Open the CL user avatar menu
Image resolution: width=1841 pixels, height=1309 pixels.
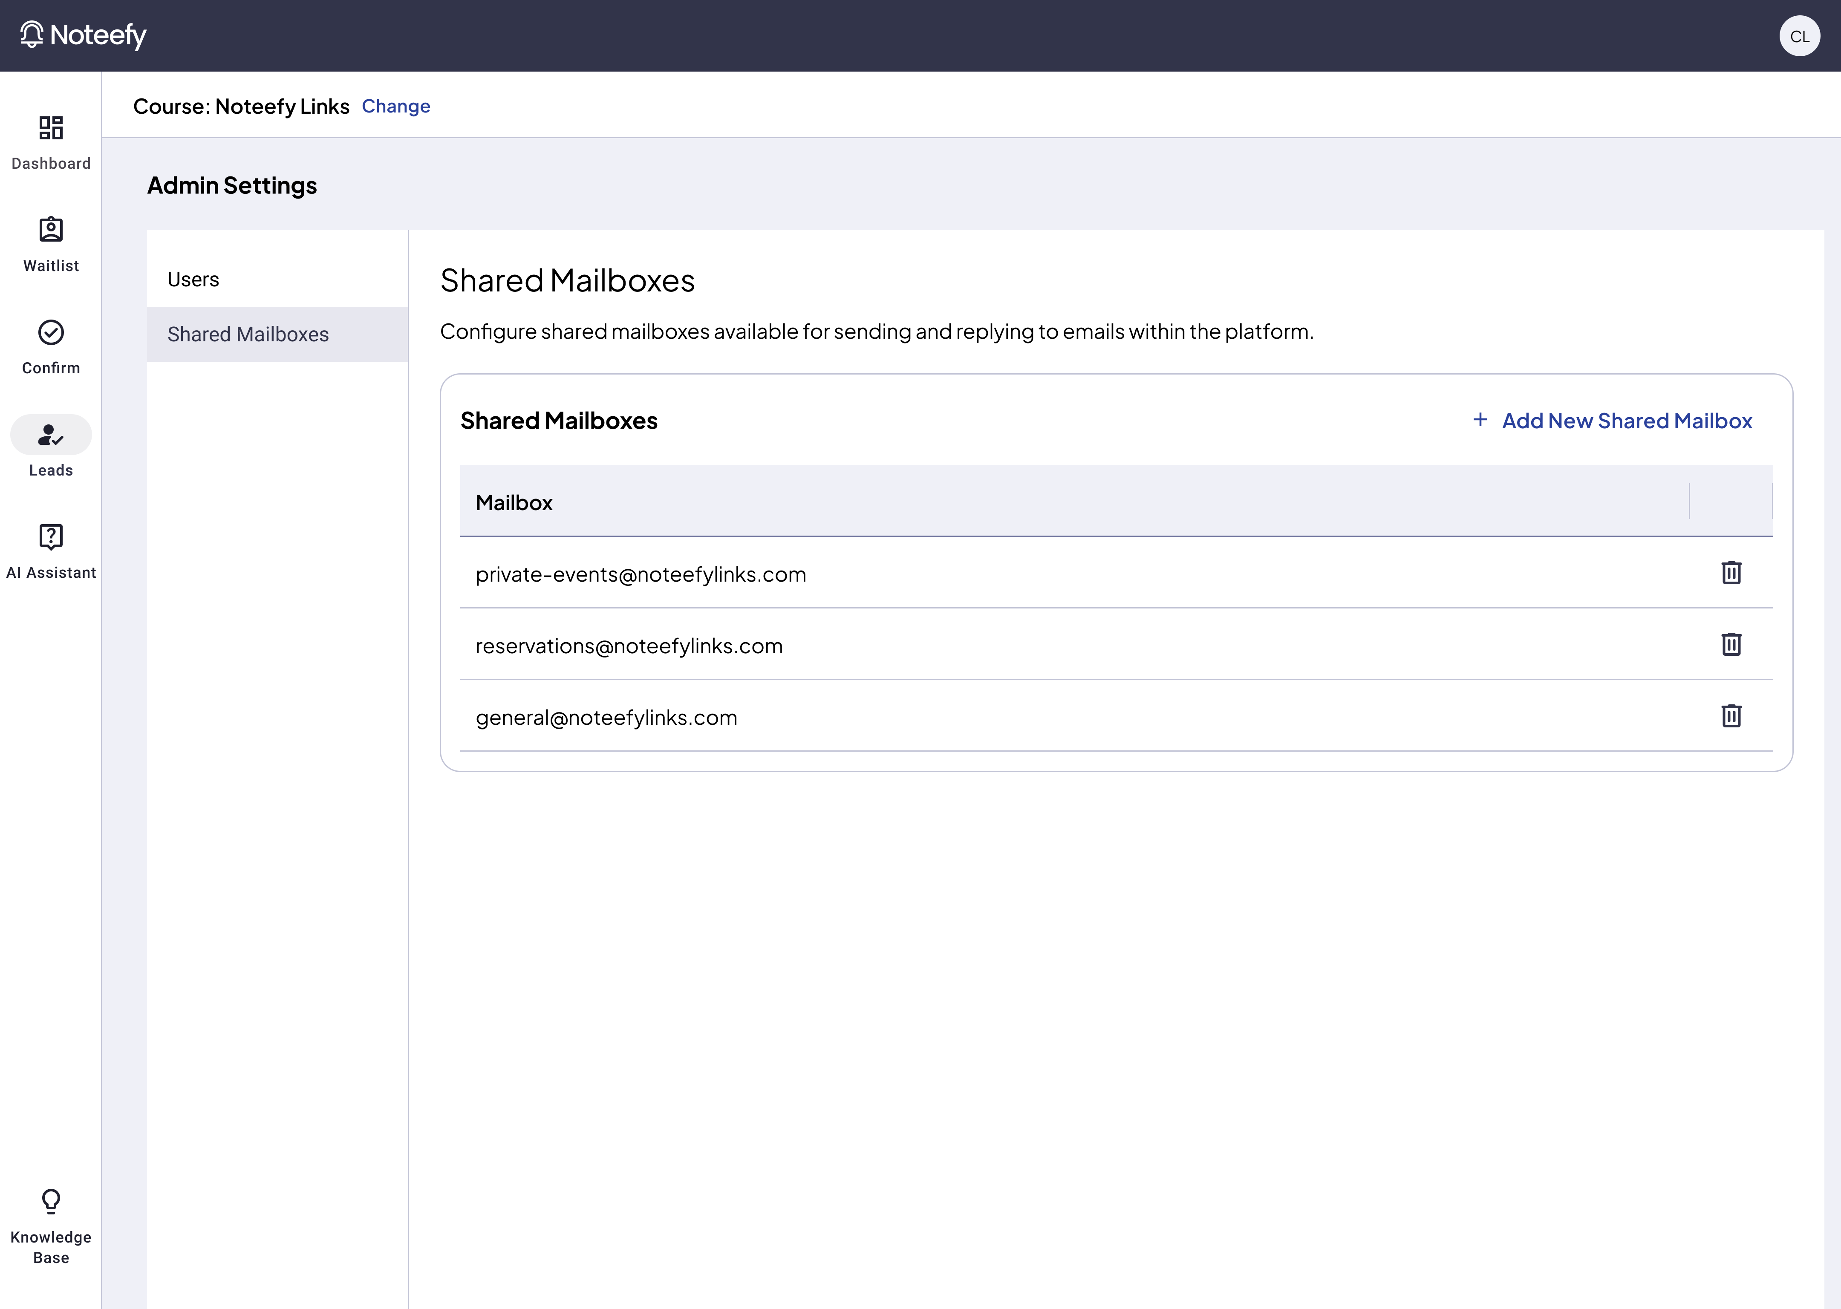tap(1799, 36)
